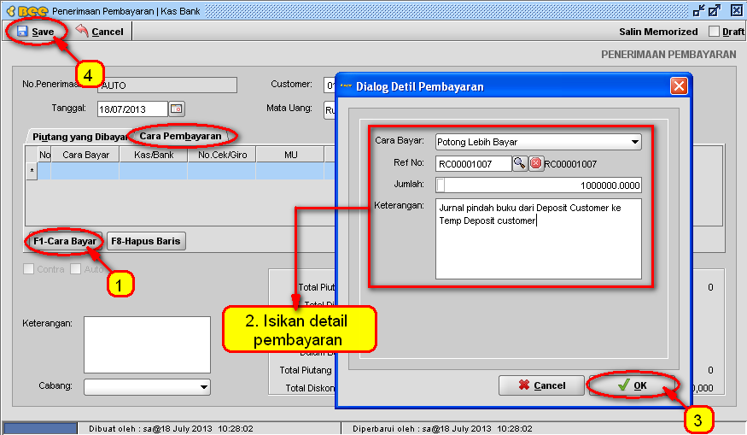747x435 pixels.
Task: Switch to Piutang yang Dibayar tab
Action: click(x=79, y=137)
